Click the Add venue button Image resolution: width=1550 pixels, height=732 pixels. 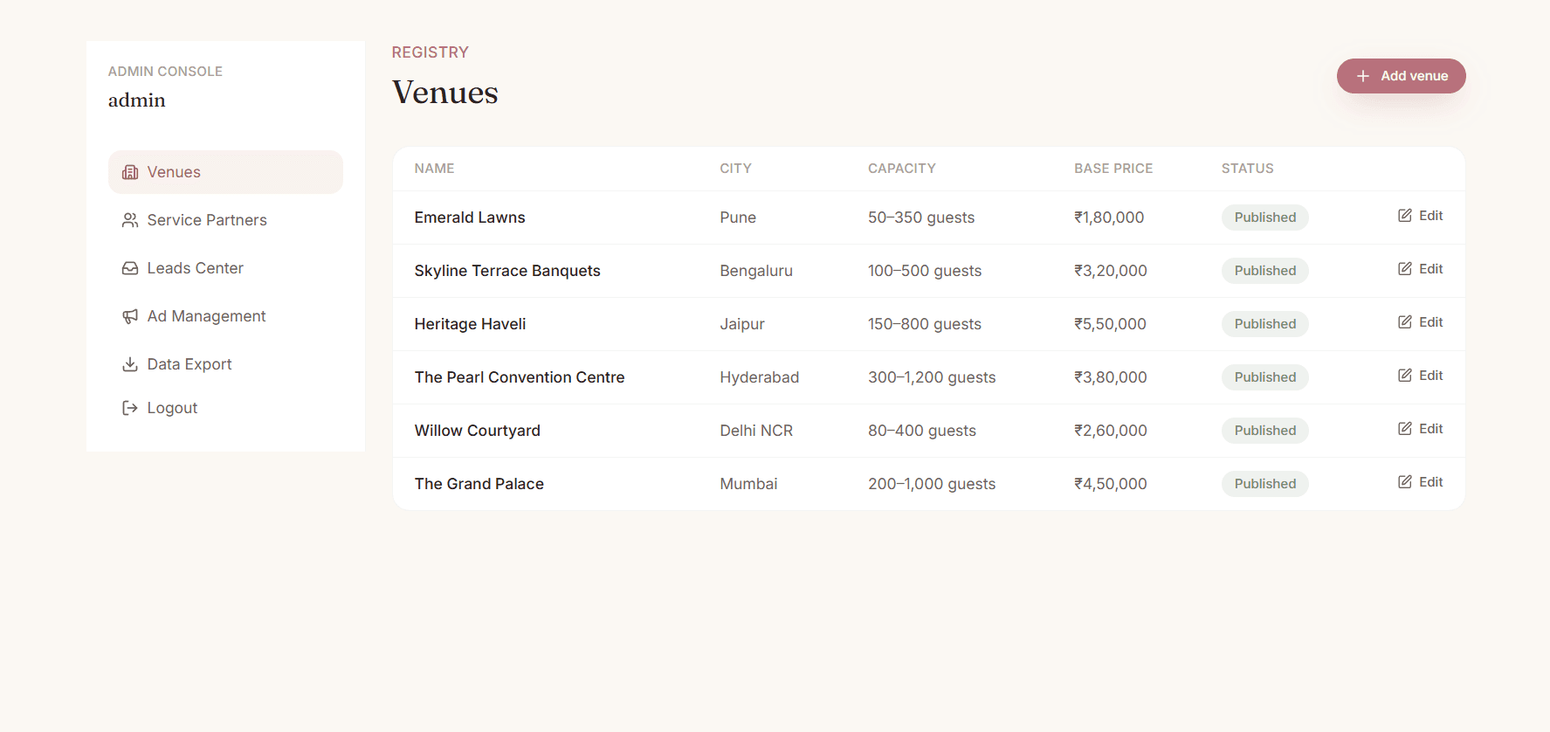click(x=1401, y=76)
